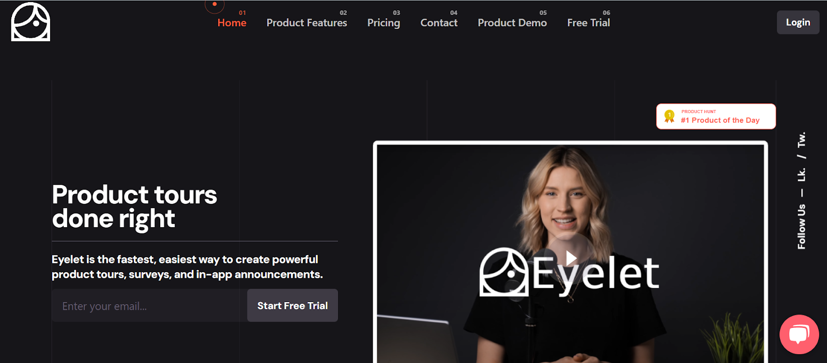Play the Eyelet intro video
The image size is (827, 363).
point(571,258)
